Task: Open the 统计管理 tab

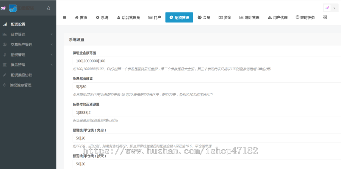Action: pyautogui.click(x=249, y=17)
